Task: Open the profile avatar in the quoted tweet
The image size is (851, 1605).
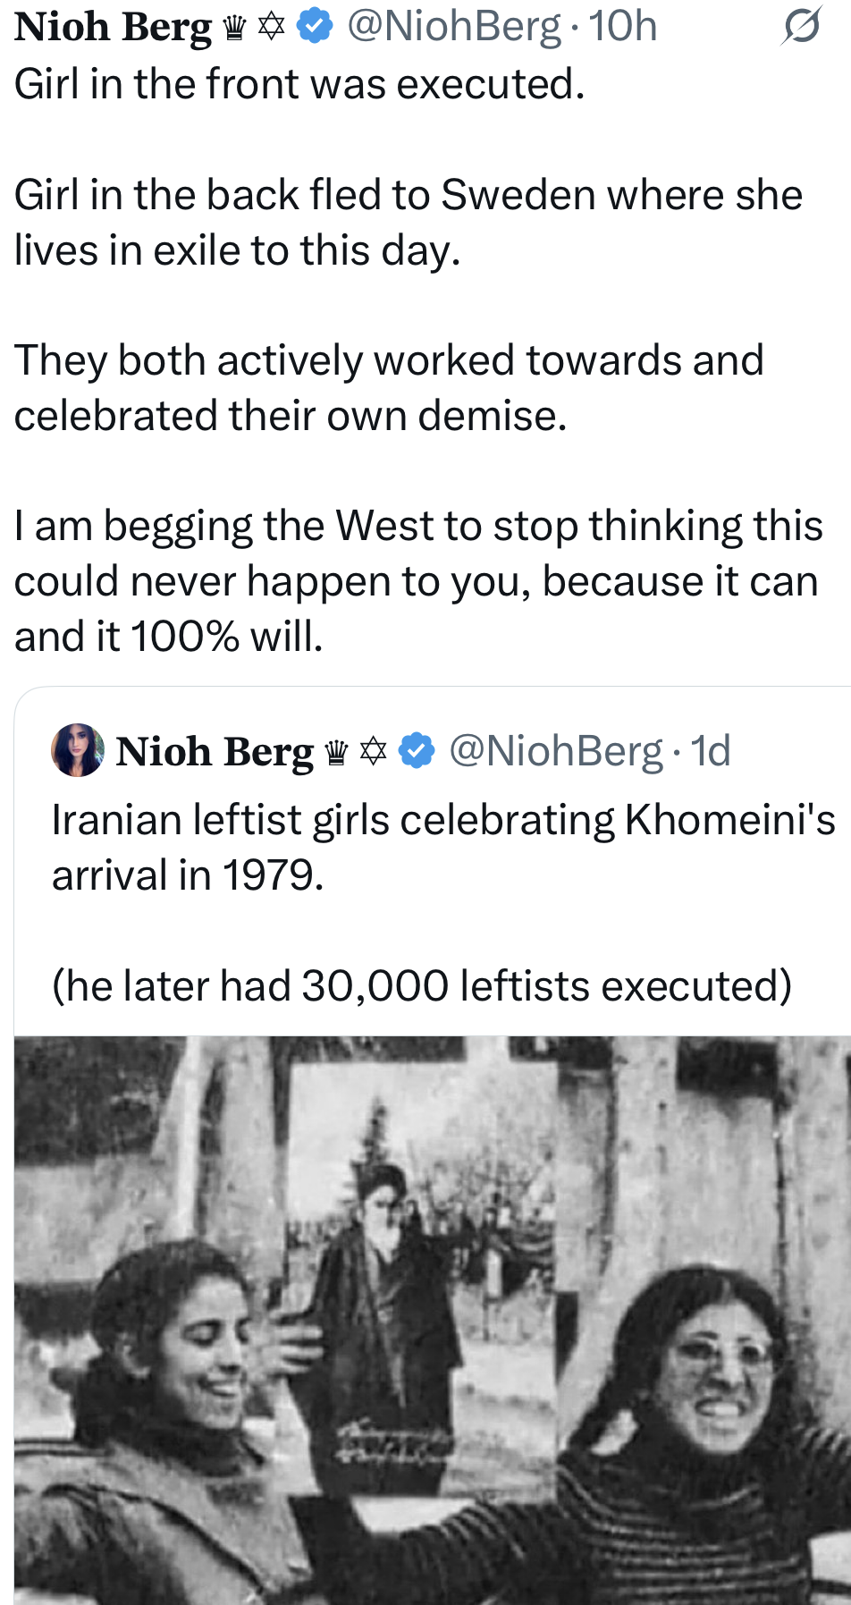Action: [78, 750]
